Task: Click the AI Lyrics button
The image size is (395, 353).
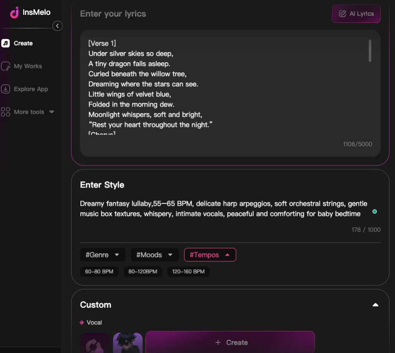Action: (356, 14)
